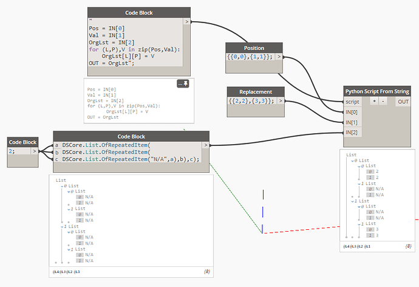Click in the Replacement node code field

[x=250, y=101]
